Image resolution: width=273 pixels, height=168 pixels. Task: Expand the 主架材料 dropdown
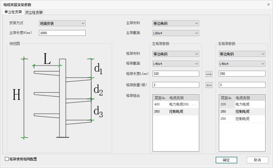click(x=176, y=23)
